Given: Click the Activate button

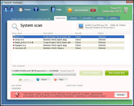Looking at the screenshot, I should (x=121, y=95).
